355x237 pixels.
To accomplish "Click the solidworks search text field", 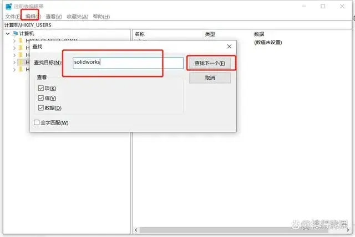I will coord(128,63).
